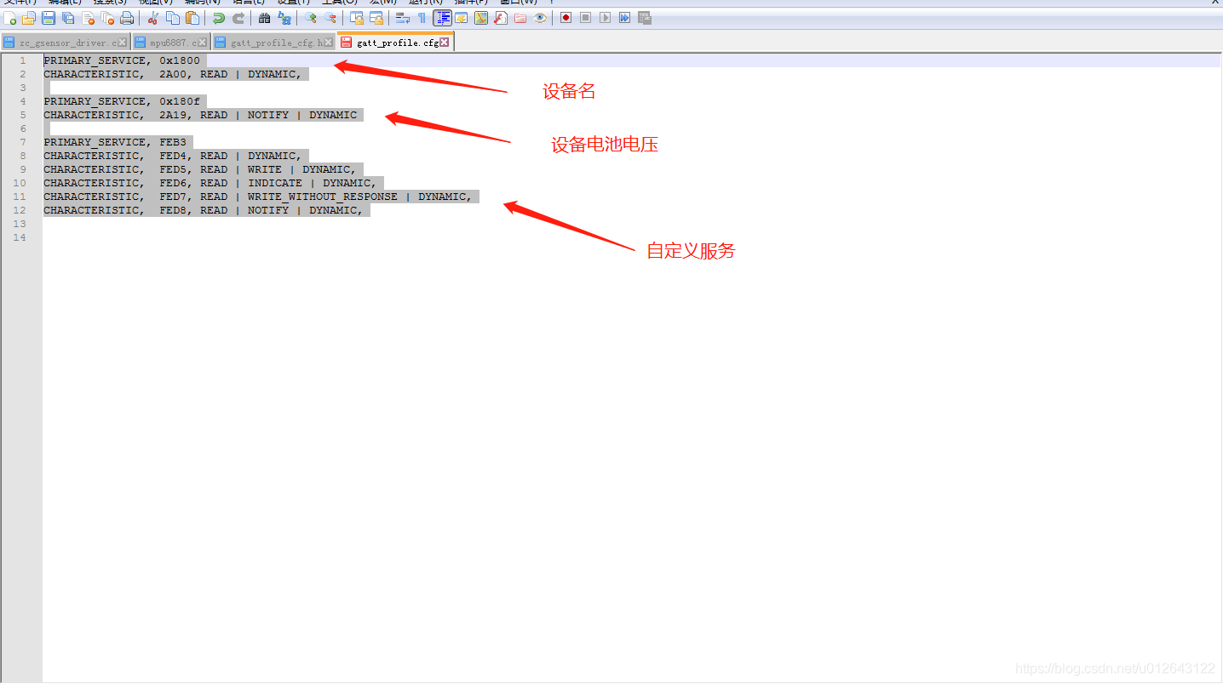Click the 2A00 characteristic line
This screenshot has width=1223, height=684.
click(173, 74)
